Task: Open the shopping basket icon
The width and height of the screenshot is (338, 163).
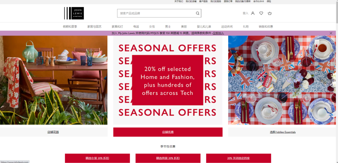Action: (x=270, y=13)
